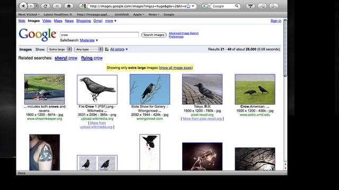Click the URL address field

tap(138, 6)
